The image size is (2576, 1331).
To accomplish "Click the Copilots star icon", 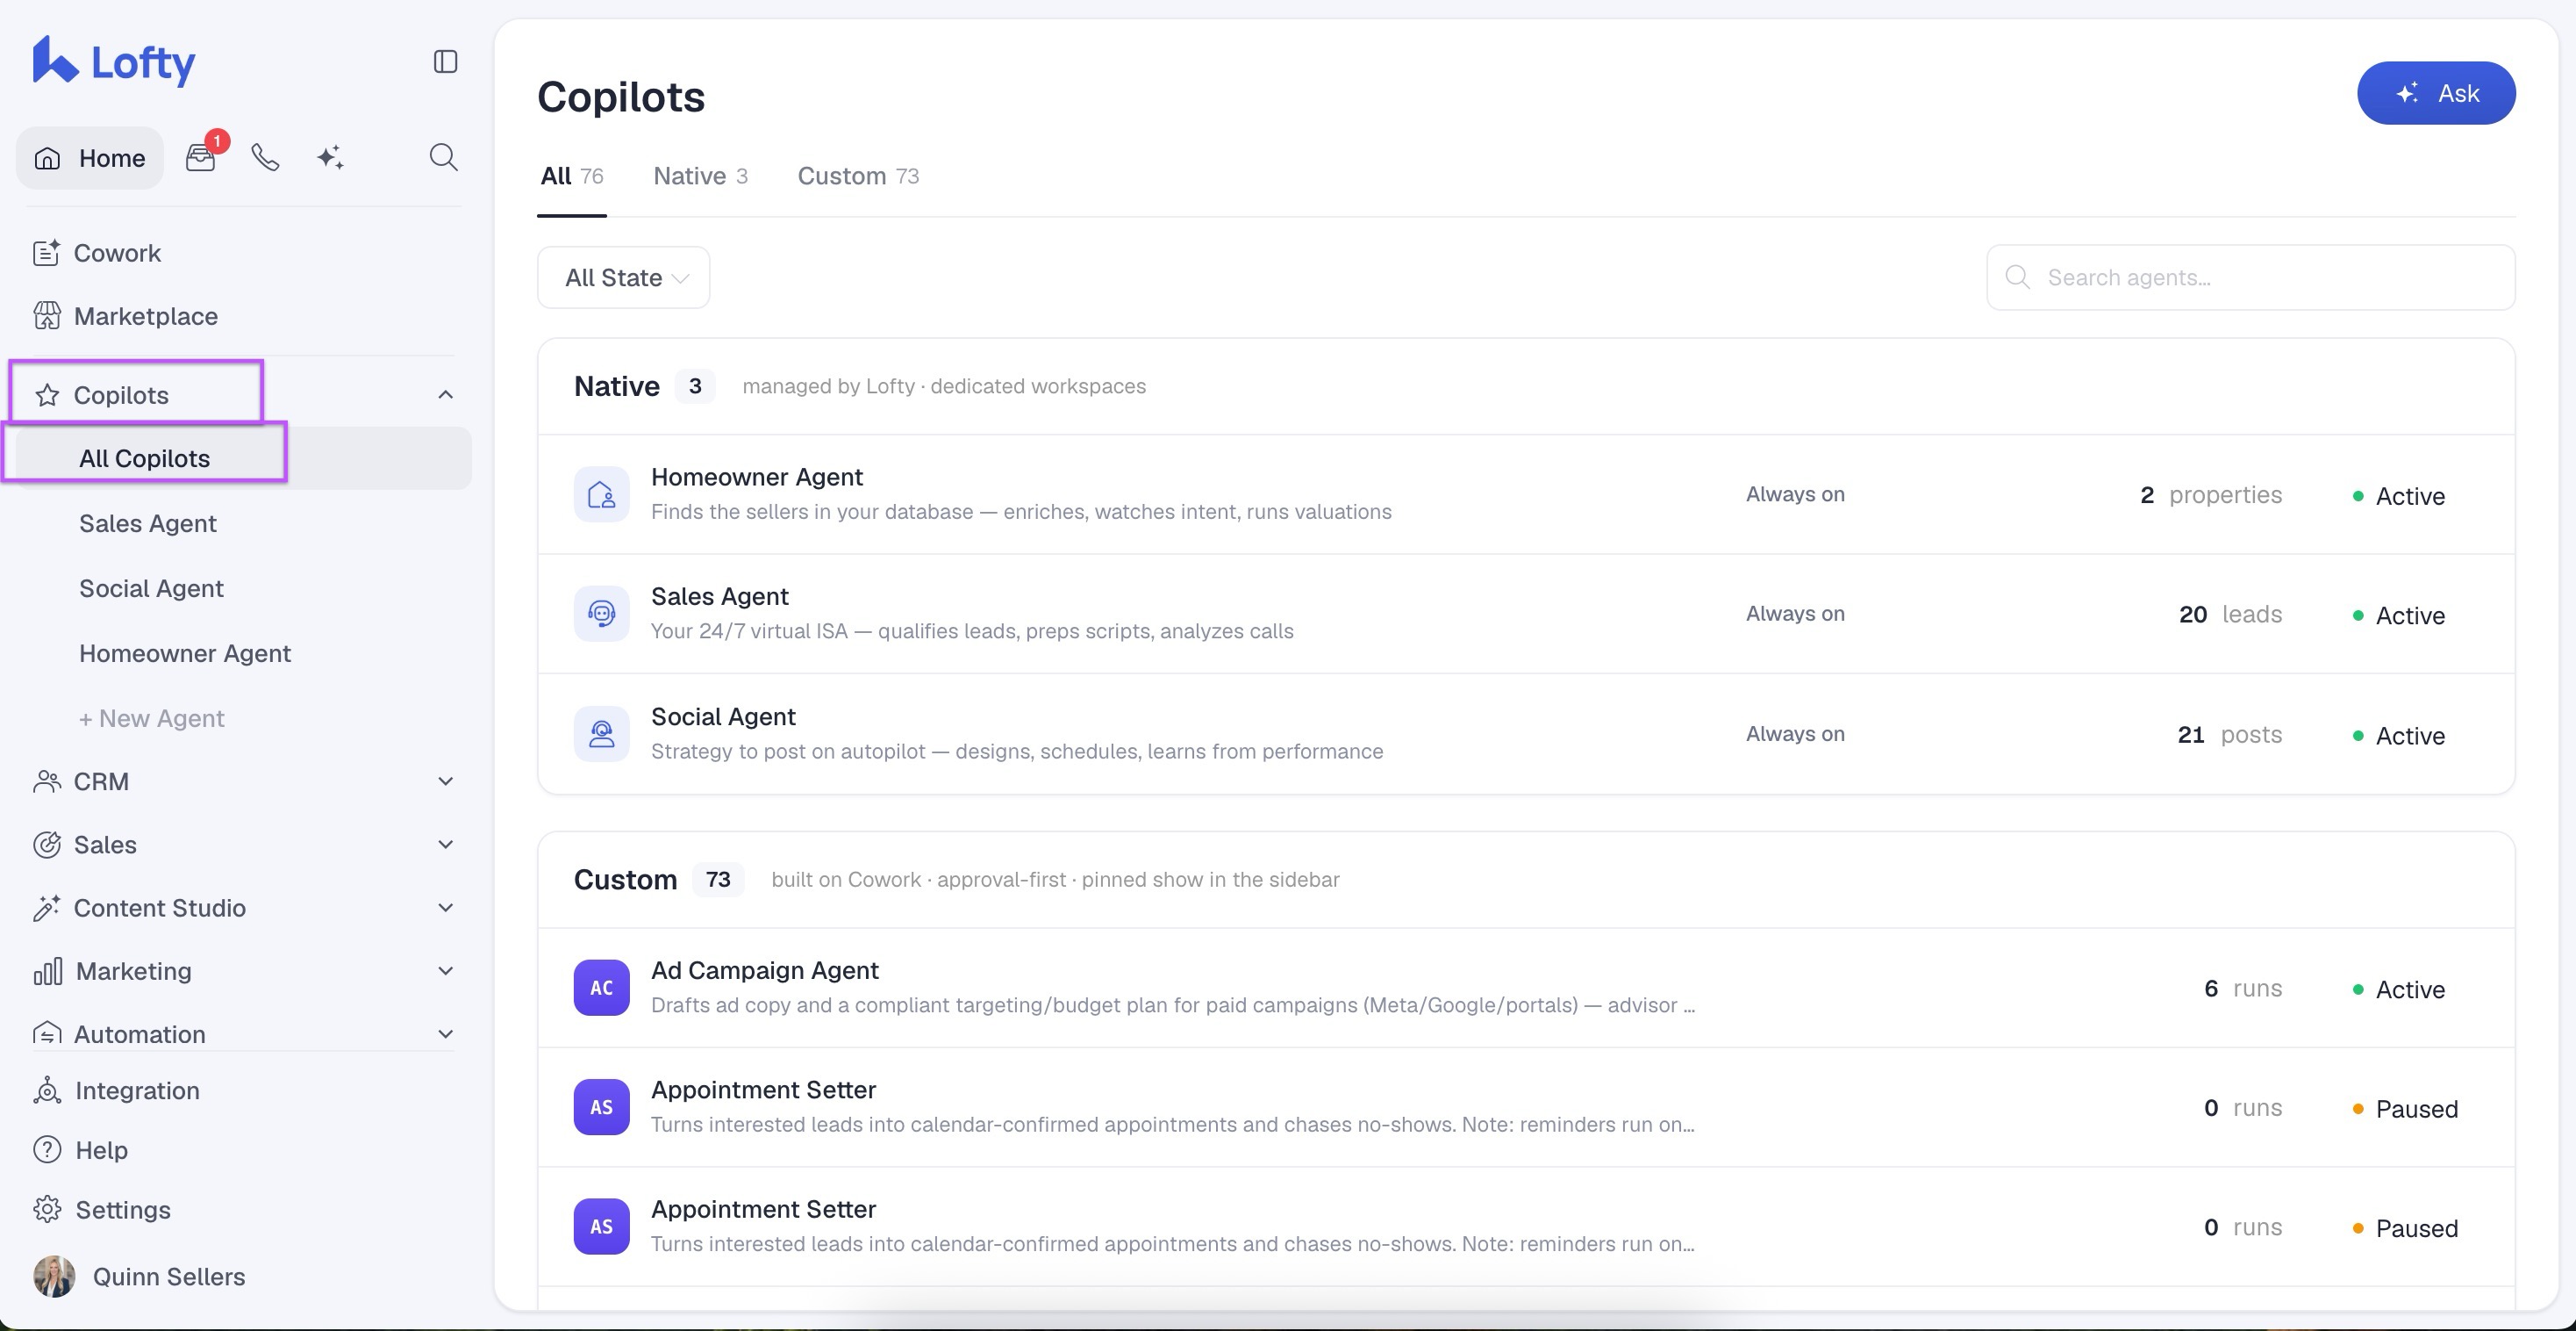I will pyautogui.click(x=47, y=395).
